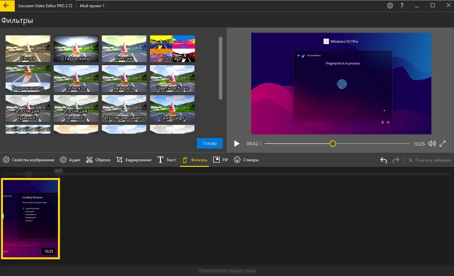The height and width of the screenshot is (276, 454).
Task: Open the Стикеры panel
Action: click(246, 160)
